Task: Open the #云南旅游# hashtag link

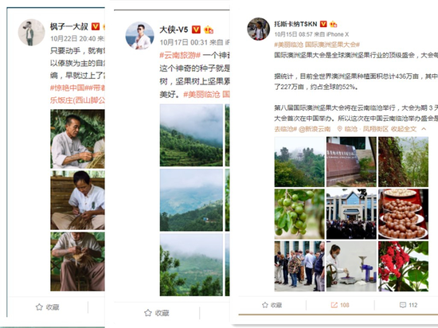Action: 180,55
